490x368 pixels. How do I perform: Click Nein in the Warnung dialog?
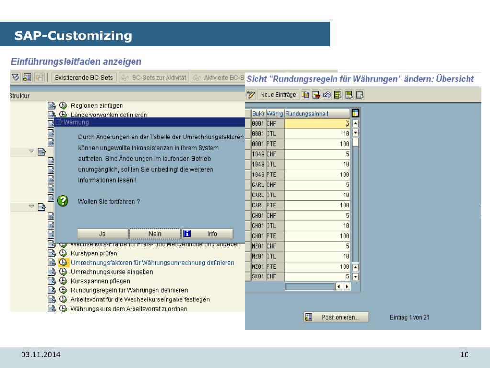[x=155, y=234]
